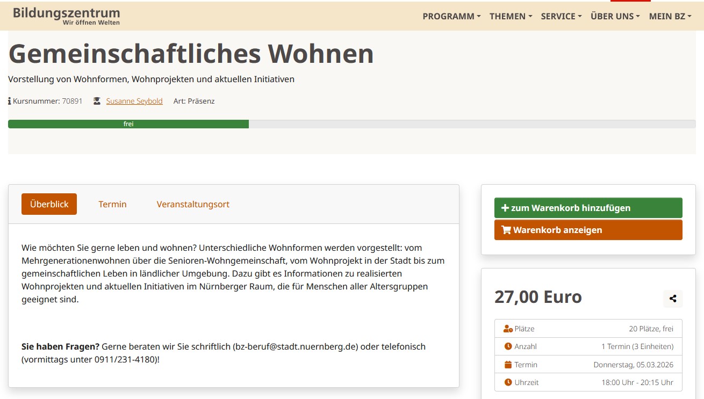Click the share icon next to price
704x399 pixels.
click(x=673, y=299)
